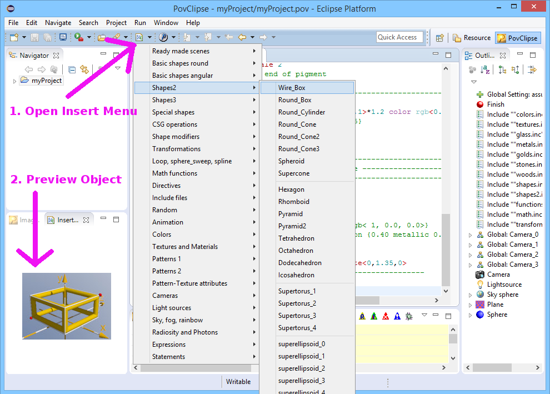Switch to the PovClipse perspective
550x394 pixels.
[x=518, y=38]
